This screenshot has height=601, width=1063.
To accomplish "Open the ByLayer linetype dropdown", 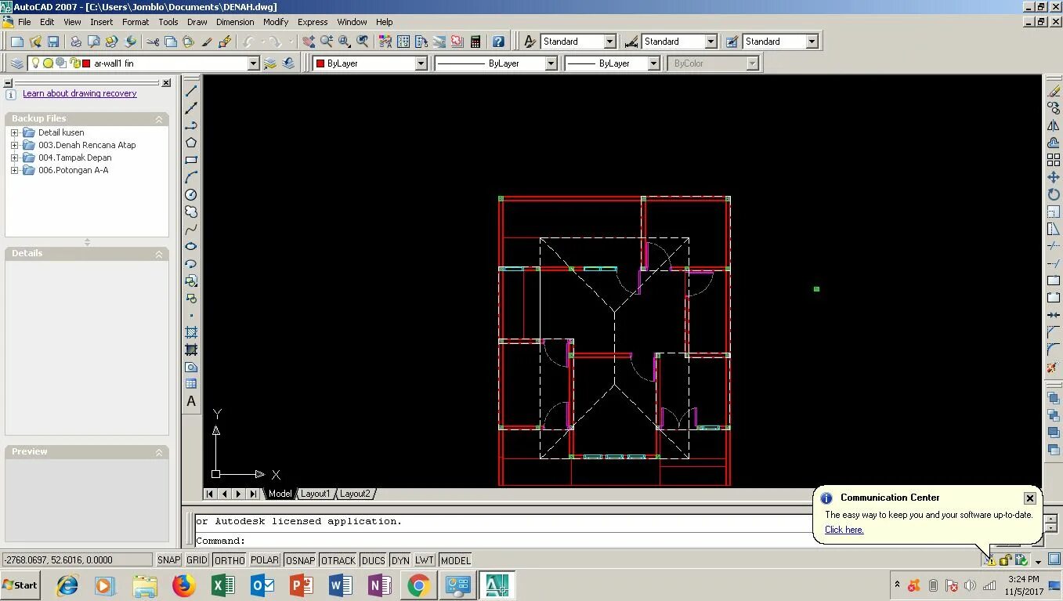I will tap(551, 63).
